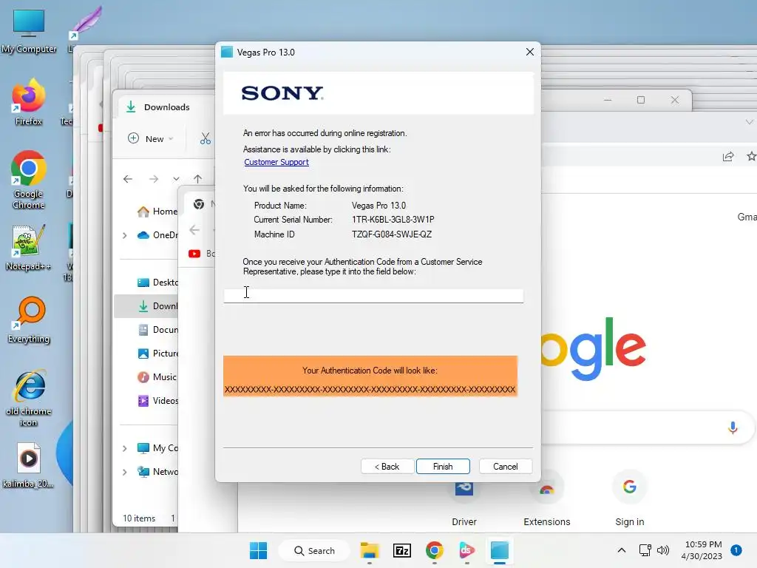
Task: Select Music in Explorer sidebar
Action: 157,377
